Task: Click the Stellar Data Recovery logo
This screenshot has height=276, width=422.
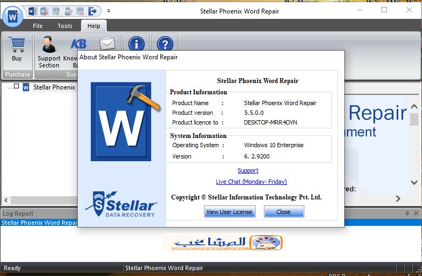Action: click(x=121, y=204)
